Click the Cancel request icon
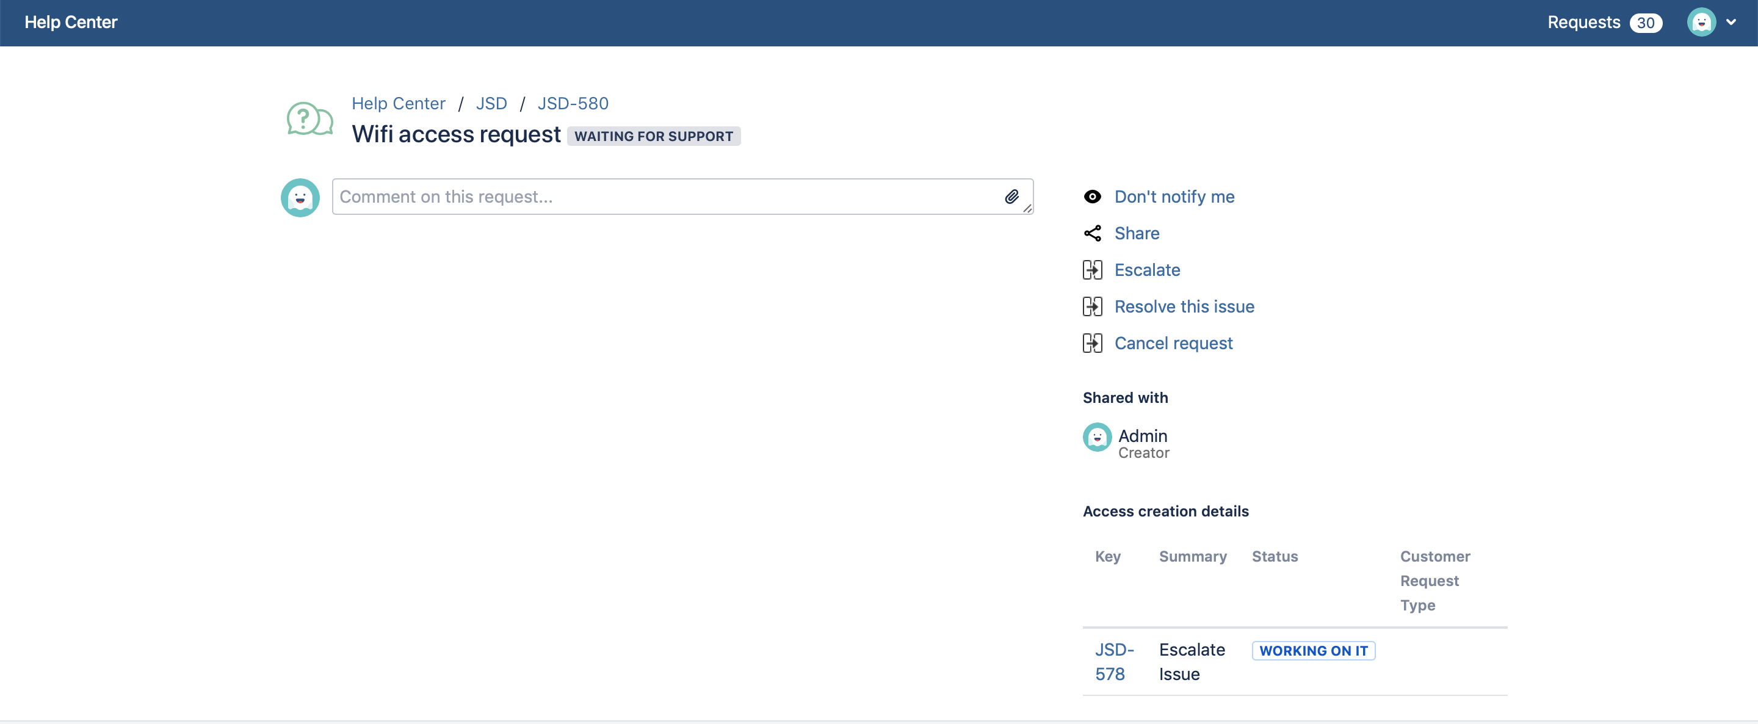 pos(1092,342)
